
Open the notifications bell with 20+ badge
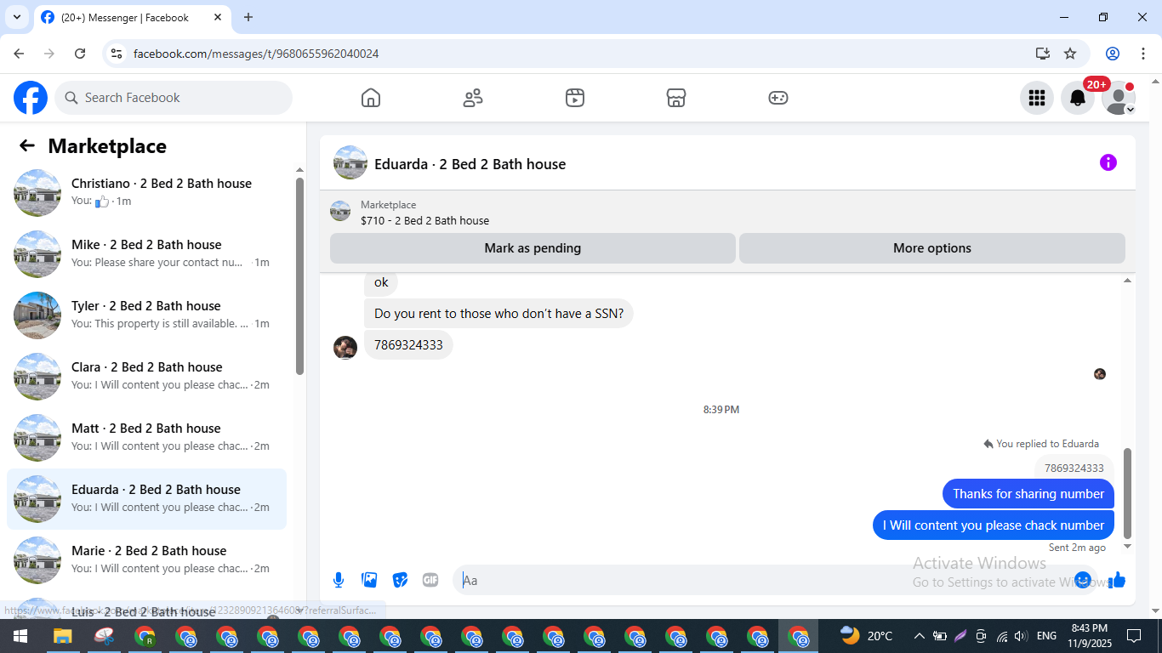(x=1078, y=98)
